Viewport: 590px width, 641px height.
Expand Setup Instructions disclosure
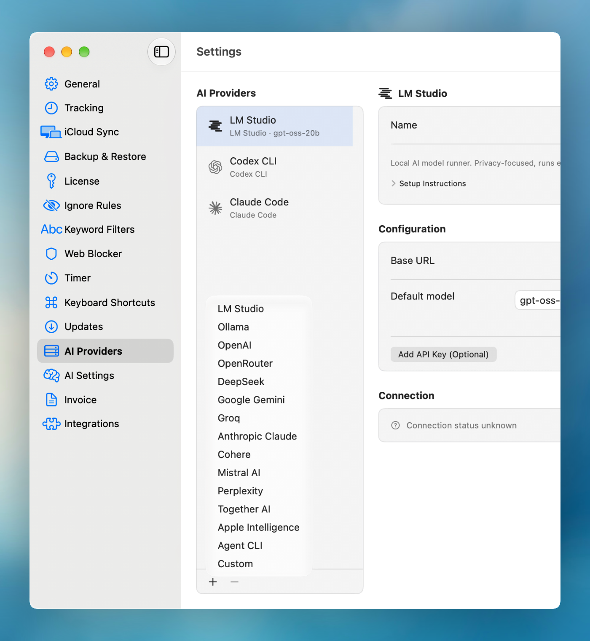[x=429, y=183]
